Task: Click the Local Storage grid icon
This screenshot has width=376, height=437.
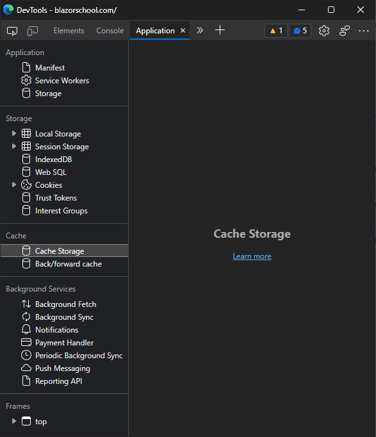Action: click(26, 133)
